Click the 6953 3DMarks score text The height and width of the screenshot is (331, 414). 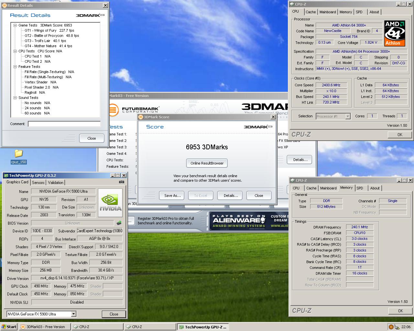pyautogui.click(x=207, y=147)
